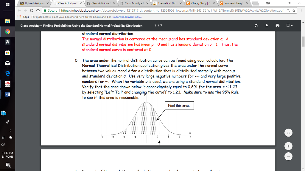
Task: Open the Get Help icon
Action: [x=3, y=113]
